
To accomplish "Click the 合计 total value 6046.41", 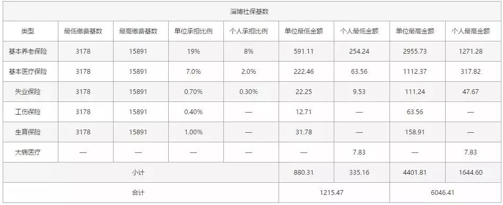I will point(443,193).
